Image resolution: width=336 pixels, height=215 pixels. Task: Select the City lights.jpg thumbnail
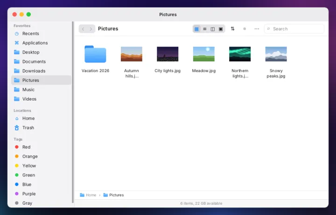168,54
